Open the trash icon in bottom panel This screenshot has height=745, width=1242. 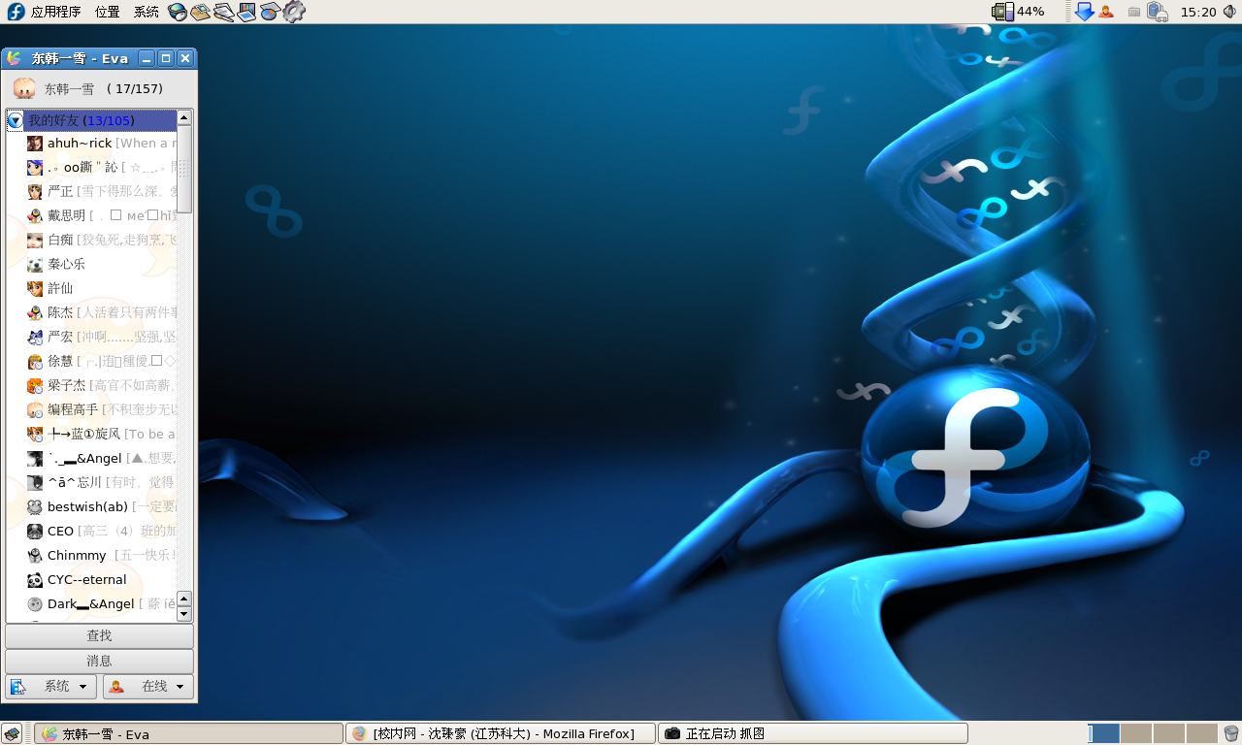(x=1231, y=733)
